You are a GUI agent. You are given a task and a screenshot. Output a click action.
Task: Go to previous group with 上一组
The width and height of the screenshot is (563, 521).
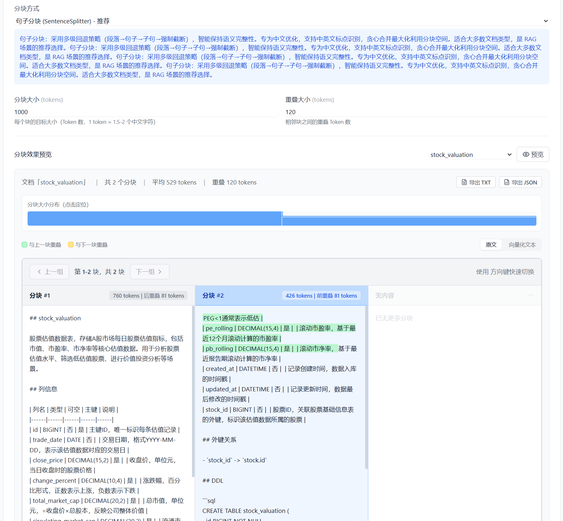49,272
